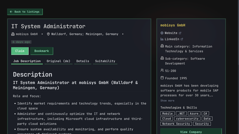This screenshot has height=134, width=239.
Task: Click the .NET skill tag
Action: (x=181, y=113)
